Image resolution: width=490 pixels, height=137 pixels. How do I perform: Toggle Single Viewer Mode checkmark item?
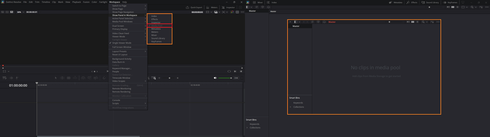pos(127,43)
